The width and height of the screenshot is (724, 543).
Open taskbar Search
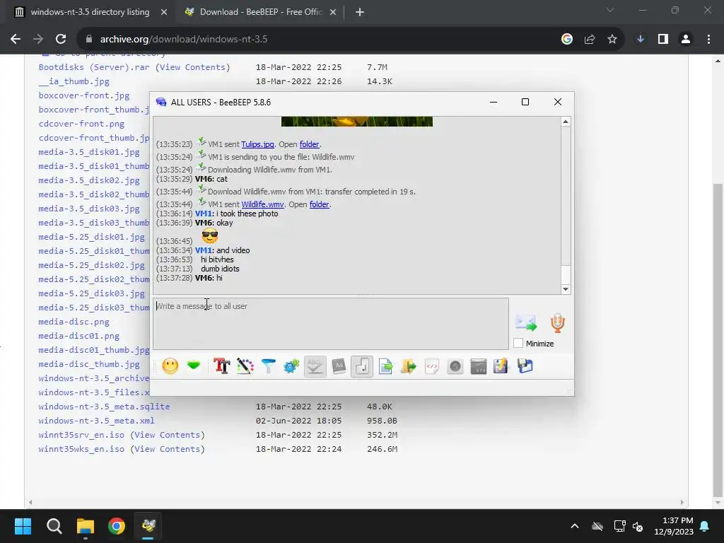coord(54,526)
